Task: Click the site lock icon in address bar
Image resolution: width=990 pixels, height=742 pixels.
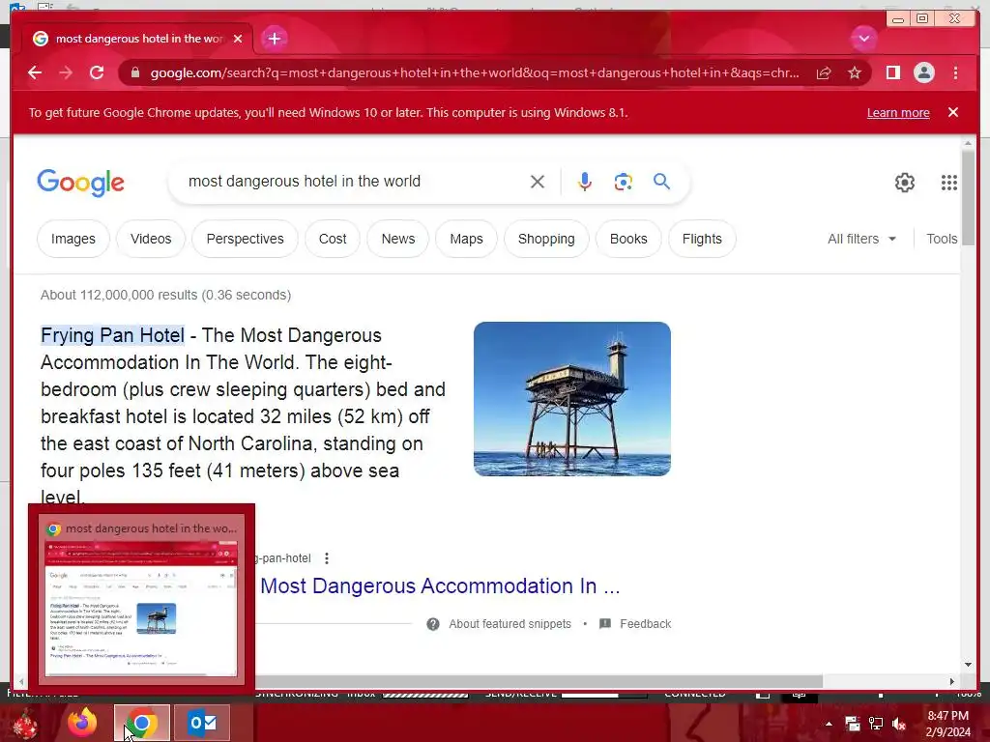Action: pyautogui.click(x=134, y=73)
